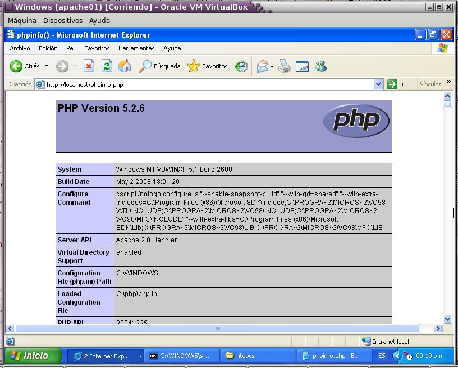Open Búsqueda search tool
The image size is (458, 368).
[x=159, y=66]
